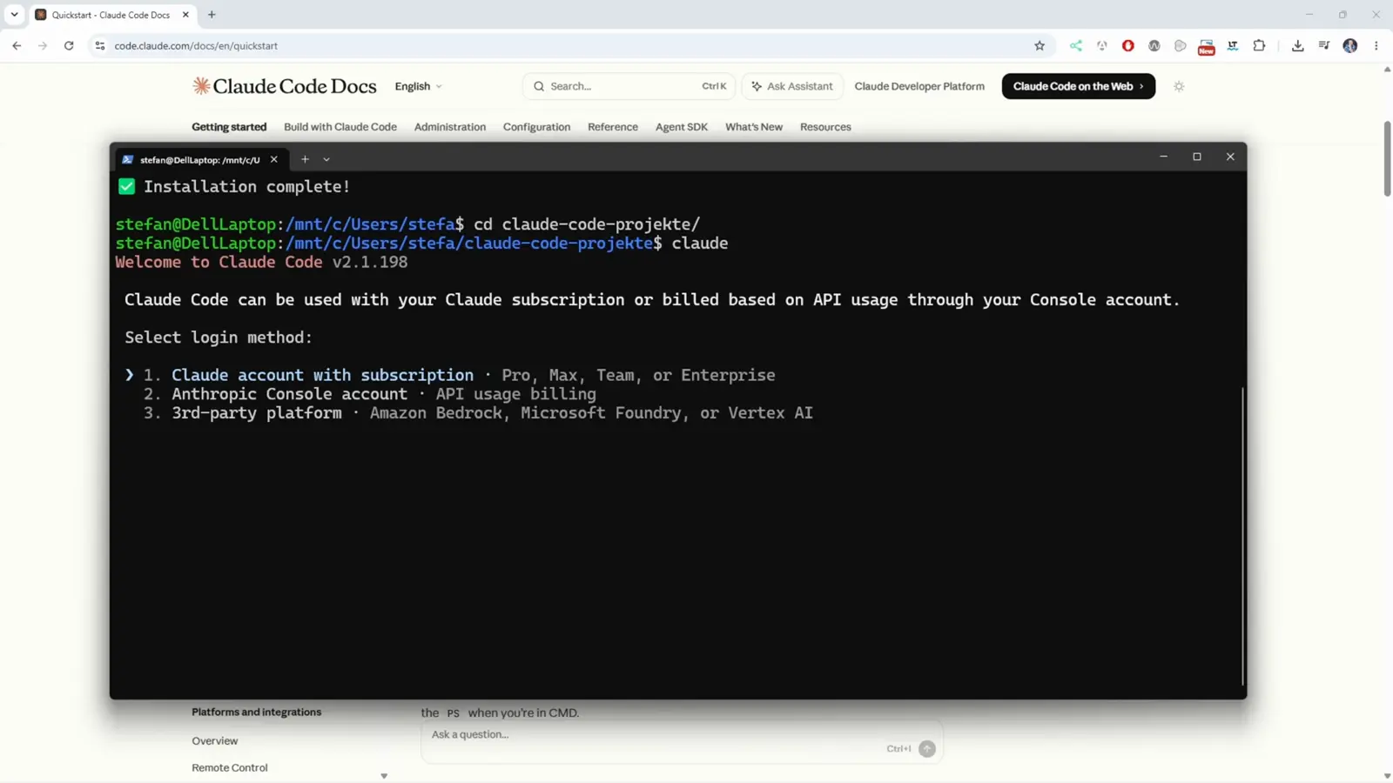Open the Chrome three-dot menu
This screenshot has width=1393, height=783.
pyautogui.click(x=1376, y=45)
